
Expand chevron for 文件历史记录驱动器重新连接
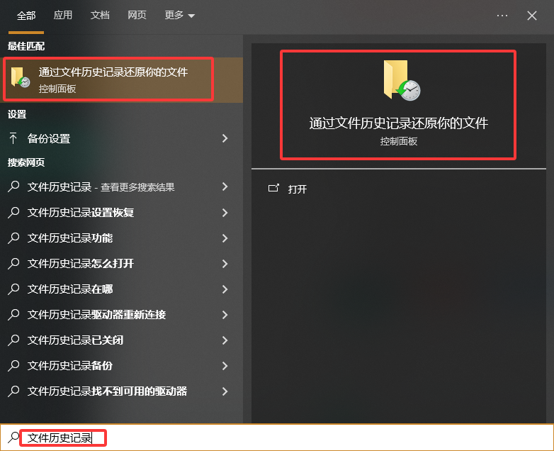[225, 315]
